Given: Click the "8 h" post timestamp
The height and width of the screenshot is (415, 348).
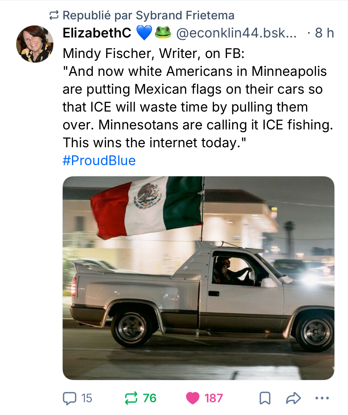Looking at the screenshot, I should (x=324, y=33).
